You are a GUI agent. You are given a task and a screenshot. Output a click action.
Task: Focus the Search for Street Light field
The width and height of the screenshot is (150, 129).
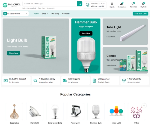point(50,4)
